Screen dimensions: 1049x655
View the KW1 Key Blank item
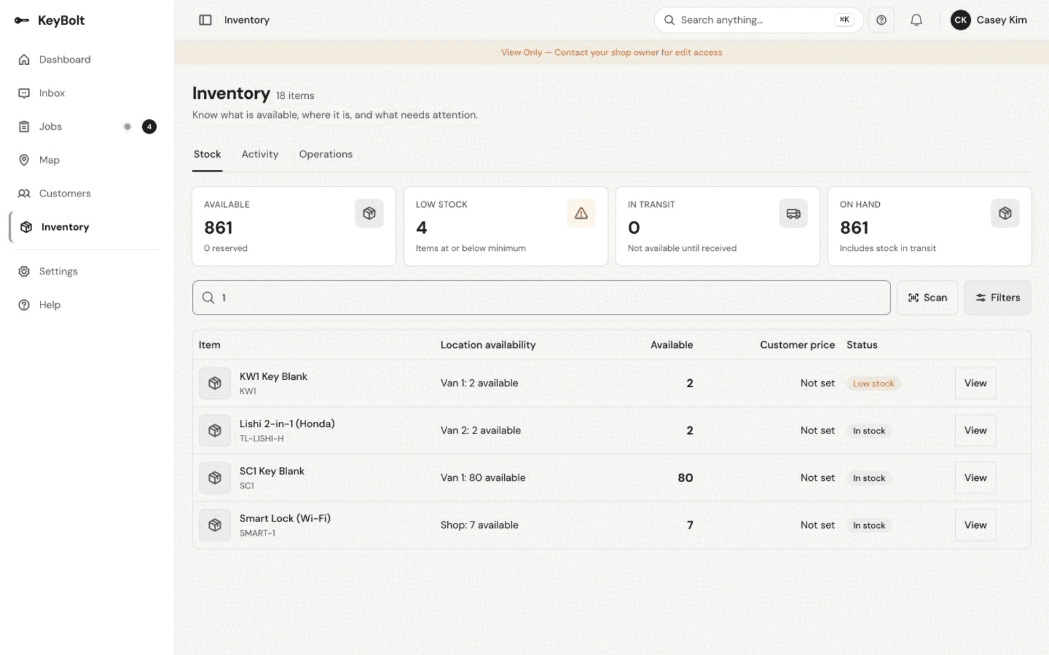click(x=975, y=383)
